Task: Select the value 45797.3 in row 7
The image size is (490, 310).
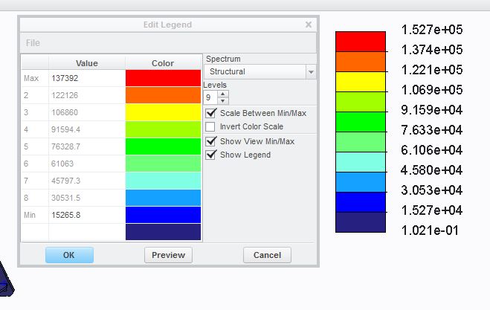Action: coord(87,181)
